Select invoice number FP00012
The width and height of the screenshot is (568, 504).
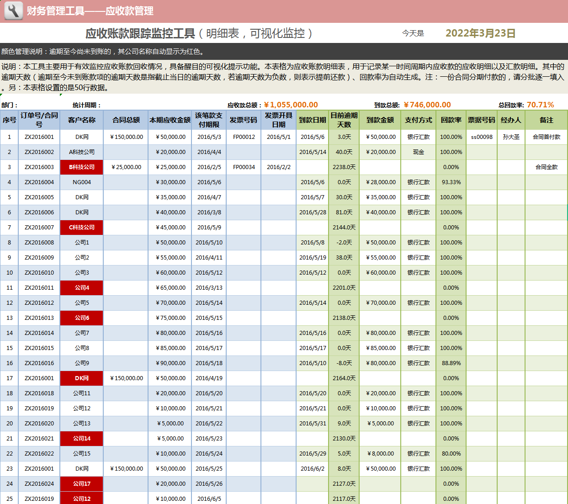pos(244,137)
